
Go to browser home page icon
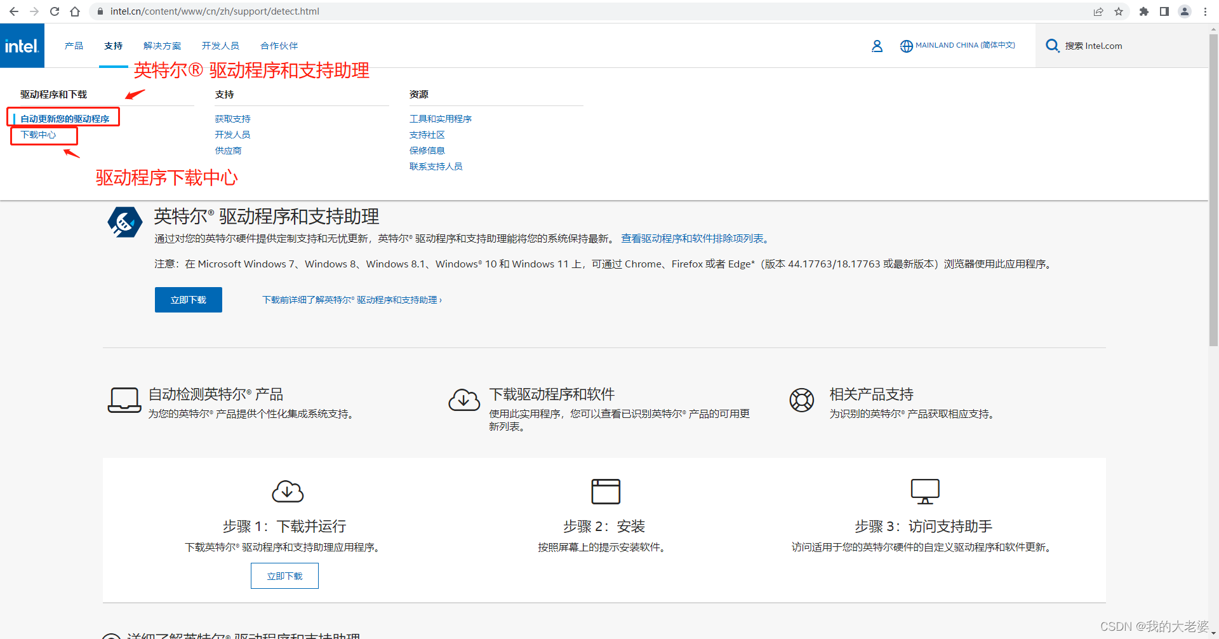75,11
